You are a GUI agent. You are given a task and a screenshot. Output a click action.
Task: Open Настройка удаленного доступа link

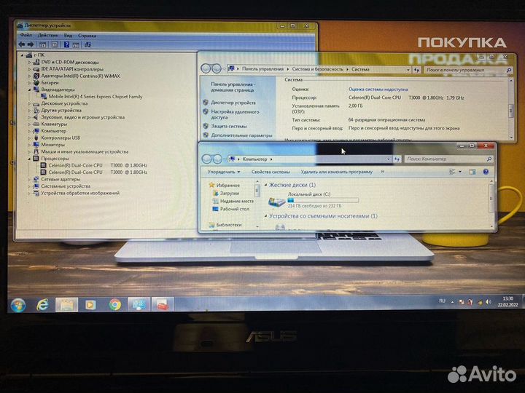click(x=235, y=115)
